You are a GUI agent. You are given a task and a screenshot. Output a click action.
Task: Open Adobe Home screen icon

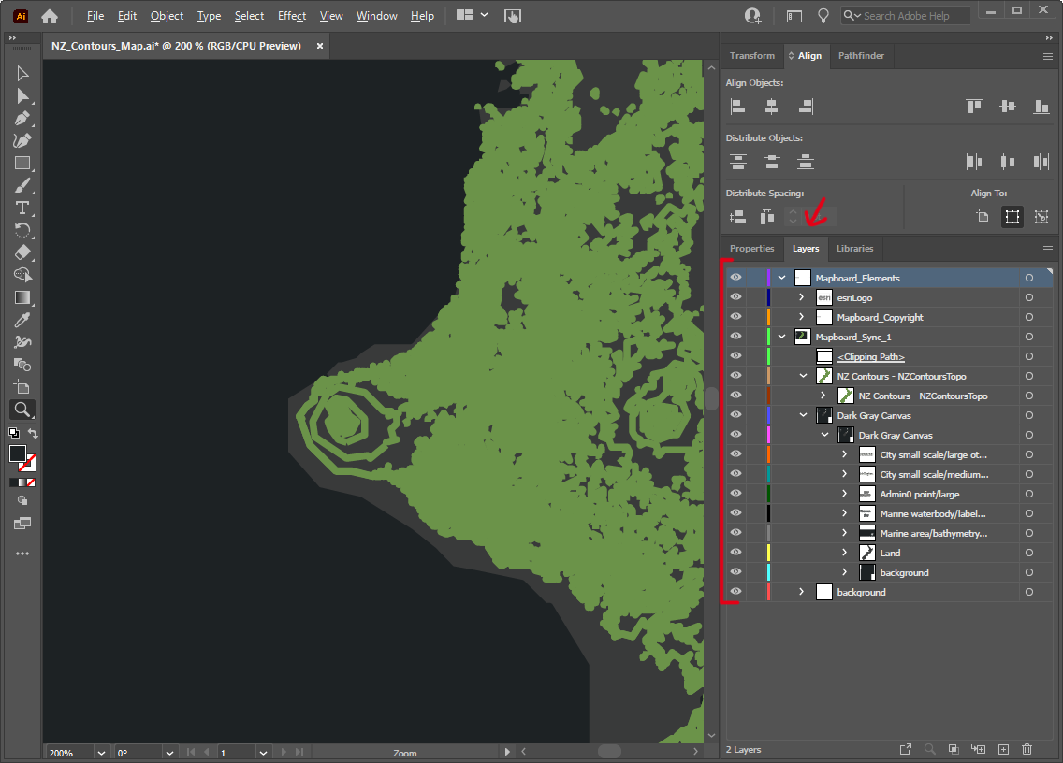(50, 16)
